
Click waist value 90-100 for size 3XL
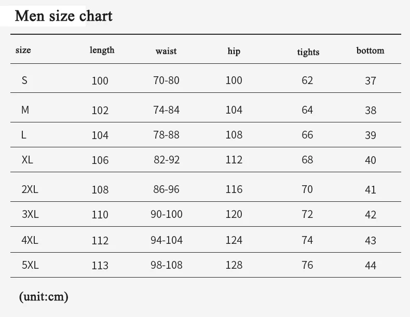[x=167, y=214]
